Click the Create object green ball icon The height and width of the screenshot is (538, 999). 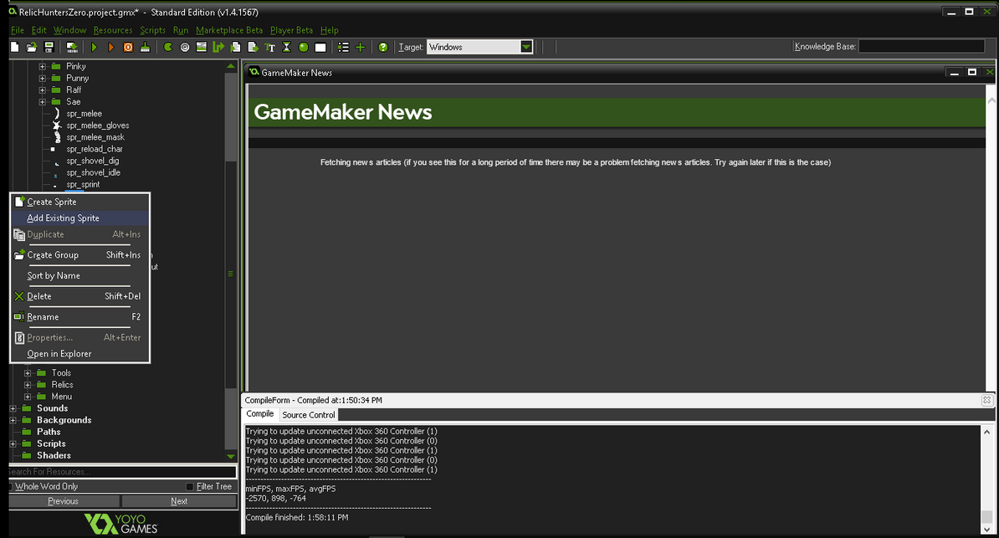click(x=303, y=47)
